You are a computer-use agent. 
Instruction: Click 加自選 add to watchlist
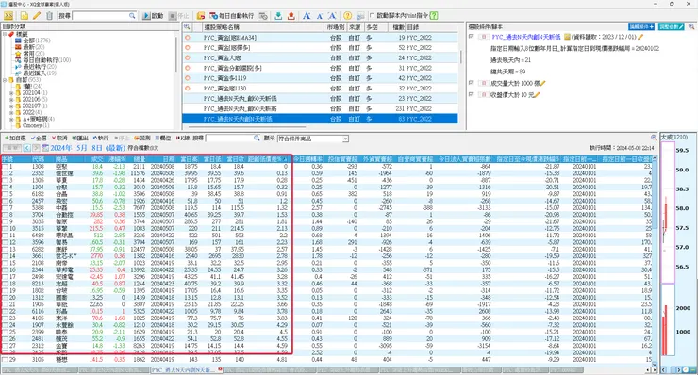coord(15,139)
